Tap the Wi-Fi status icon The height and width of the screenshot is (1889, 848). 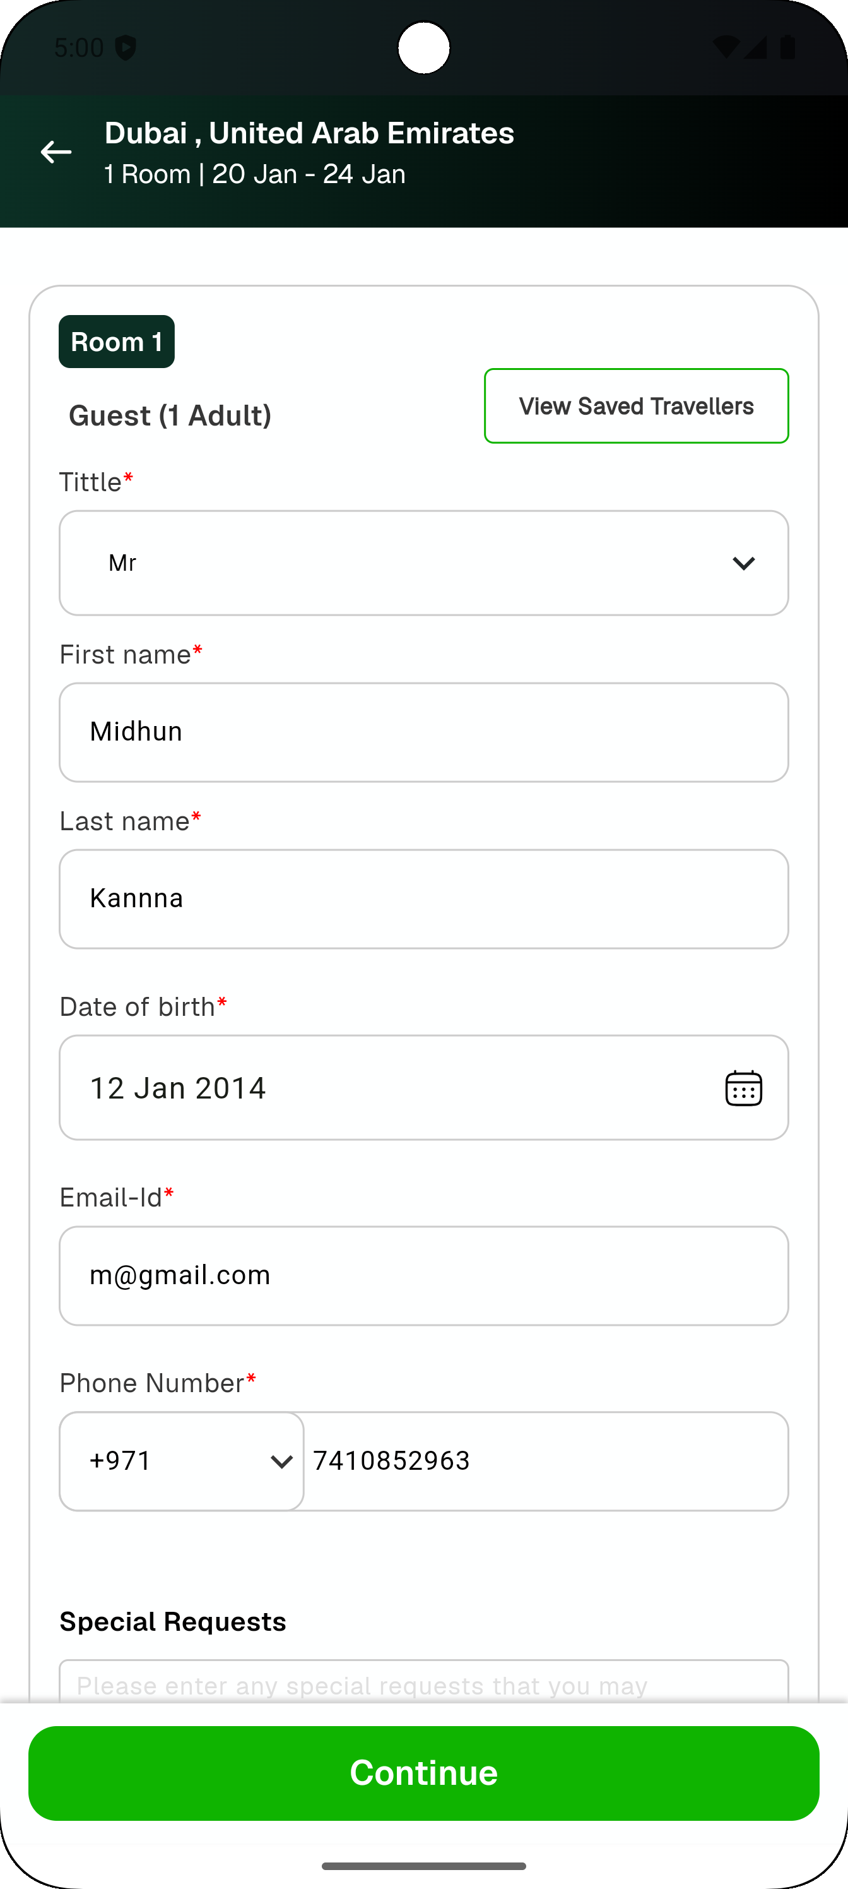click(726, 47)
